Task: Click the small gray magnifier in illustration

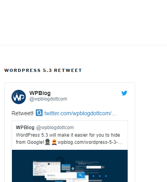Action: tap(103, 167)
